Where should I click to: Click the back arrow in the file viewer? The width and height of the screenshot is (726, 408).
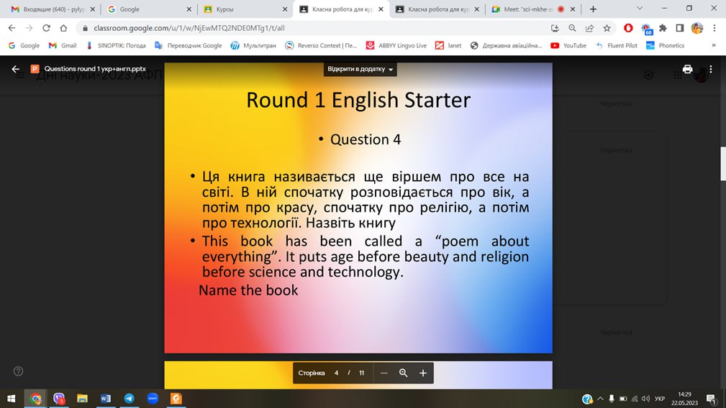pos(15,70)
